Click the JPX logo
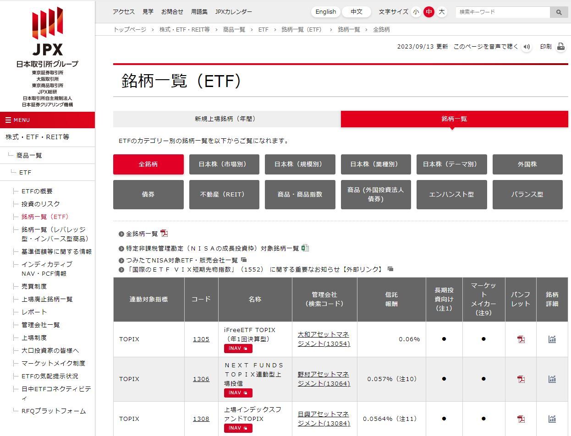Image resolution: width=571 pixels, height=436 pixels. (x=47, y=31)
